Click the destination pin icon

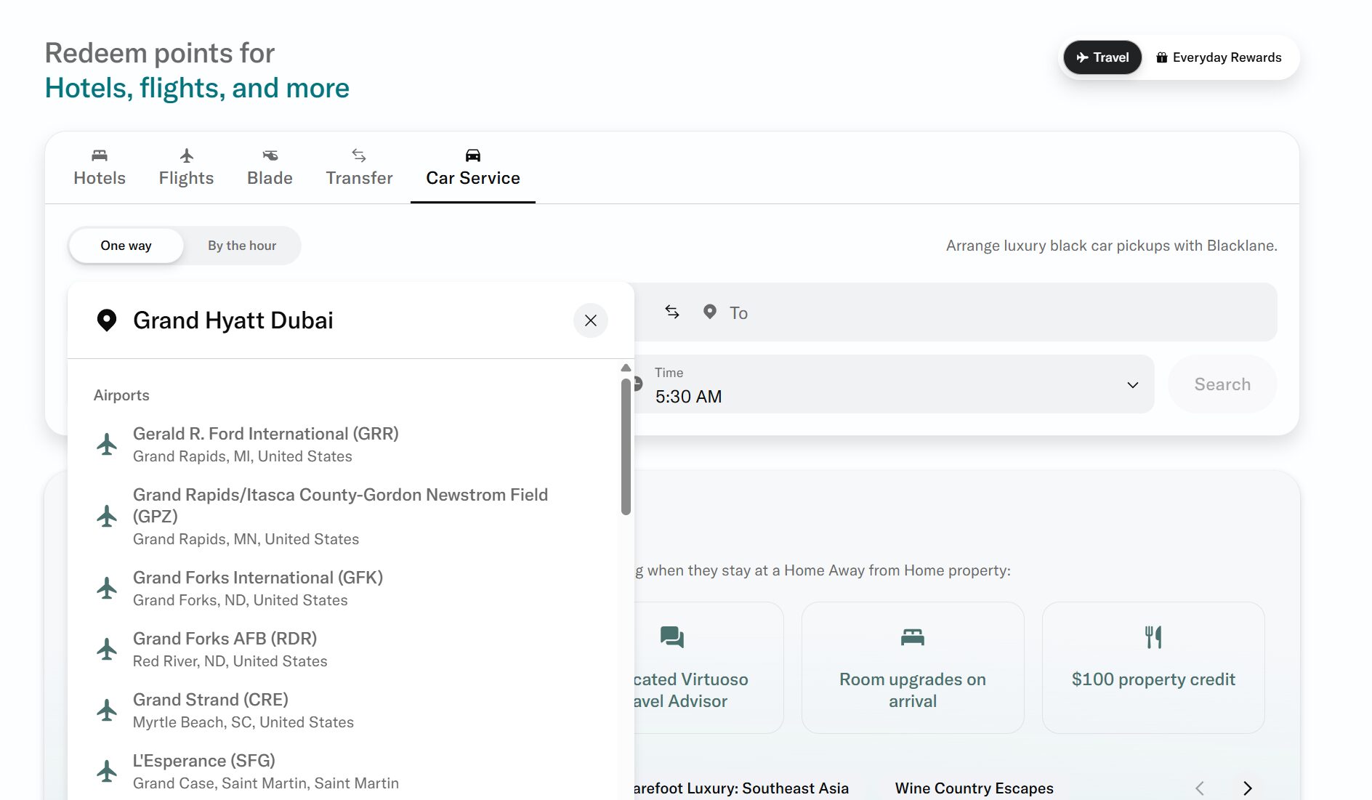[710, 312]
